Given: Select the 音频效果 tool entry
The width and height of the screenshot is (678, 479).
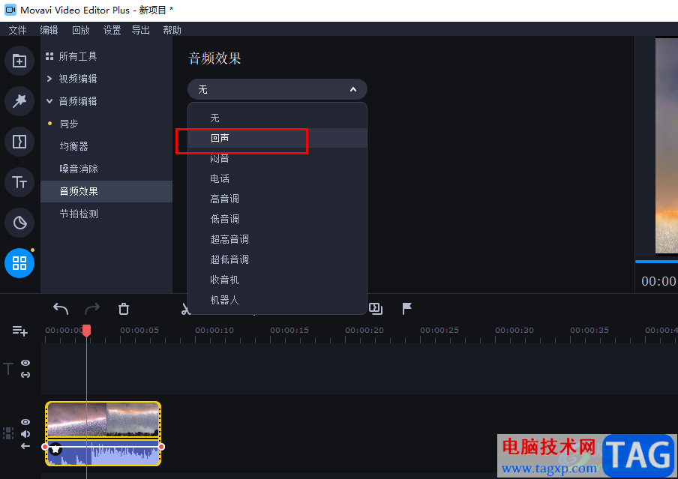Looking at the screenshot, I should coord(106,191).
